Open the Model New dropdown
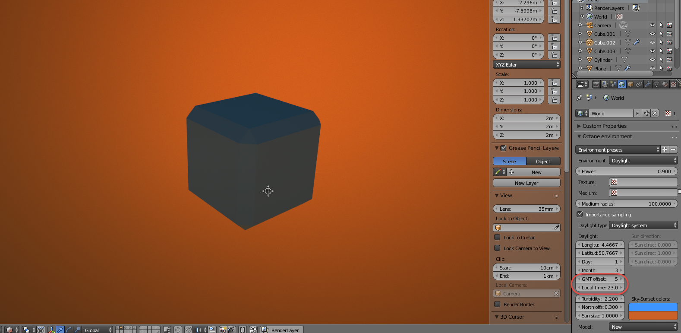The width and height of the screenshot is (681, 333). pyautogui.click(x=643, y=327)
